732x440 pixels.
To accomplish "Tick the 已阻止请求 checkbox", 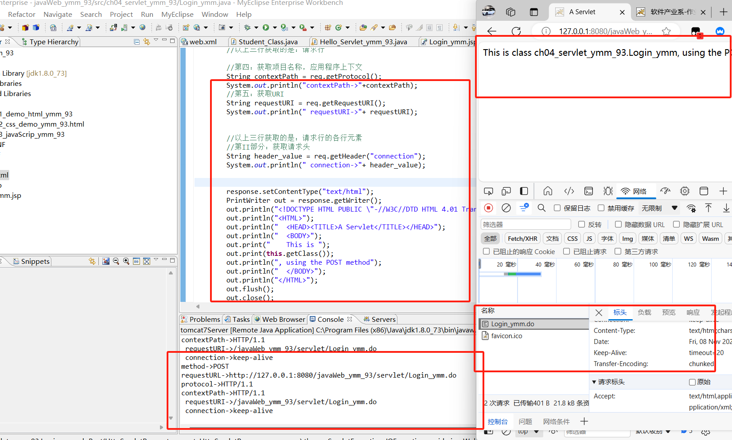I will click(x=567, y=251).
